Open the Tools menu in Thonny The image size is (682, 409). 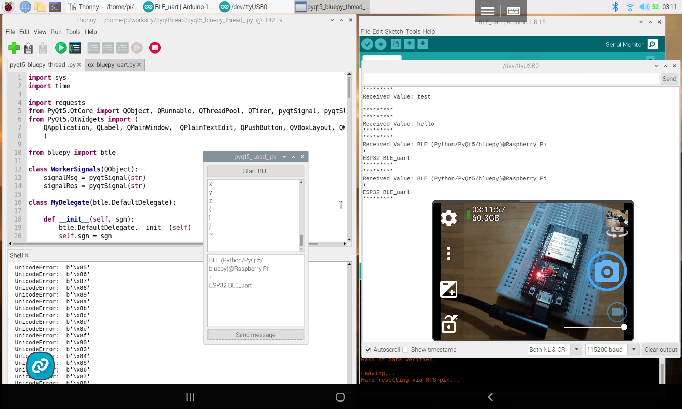73,32
